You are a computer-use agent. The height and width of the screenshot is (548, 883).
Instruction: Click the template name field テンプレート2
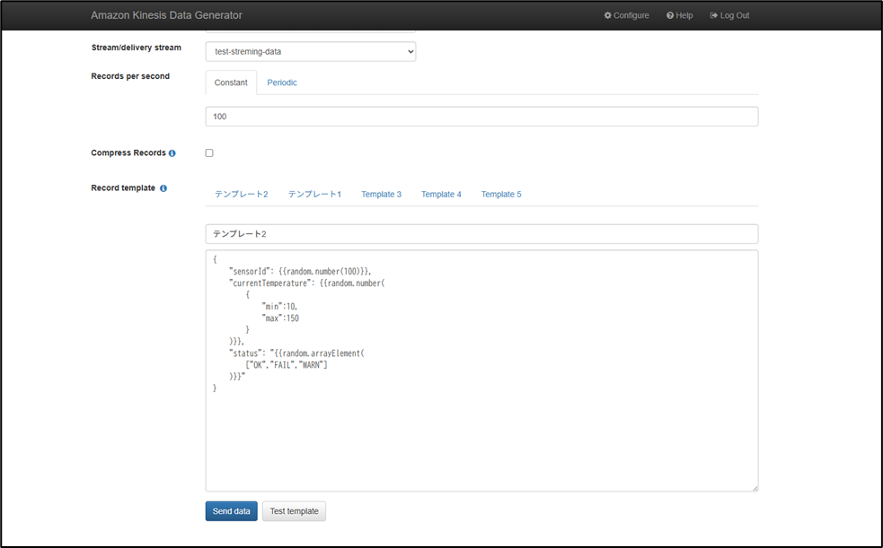(482, 234)
